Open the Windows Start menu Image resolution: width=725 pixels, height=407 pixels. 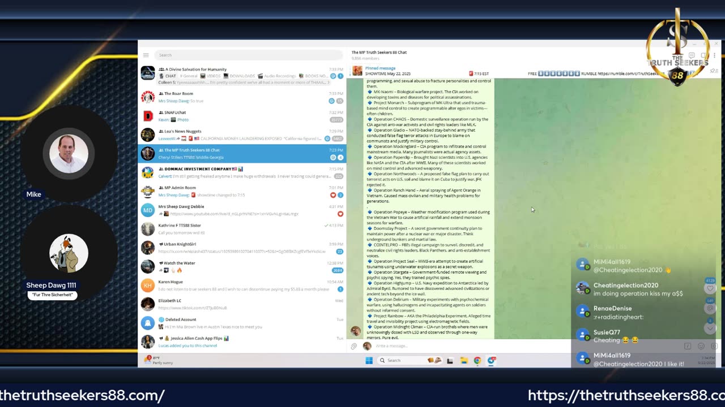pos(369,360)
